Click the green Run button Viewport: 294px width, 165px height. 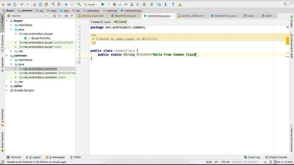pos(103,4)
